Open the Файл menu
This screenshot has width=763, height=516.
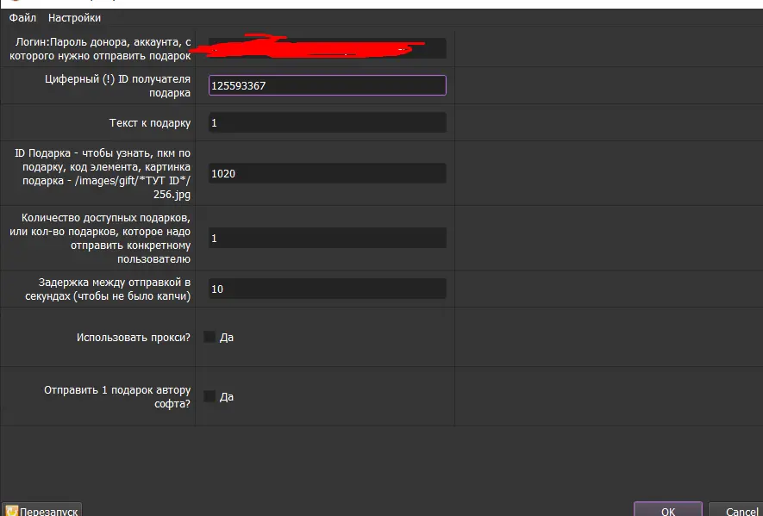coord(22,18)
